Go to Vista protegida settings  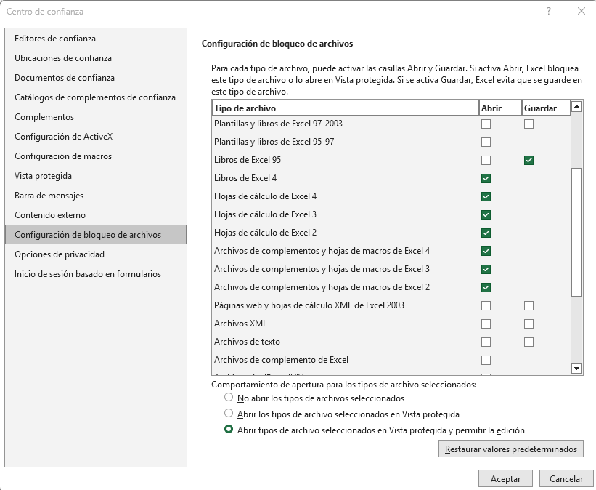(x=43, y=176)
